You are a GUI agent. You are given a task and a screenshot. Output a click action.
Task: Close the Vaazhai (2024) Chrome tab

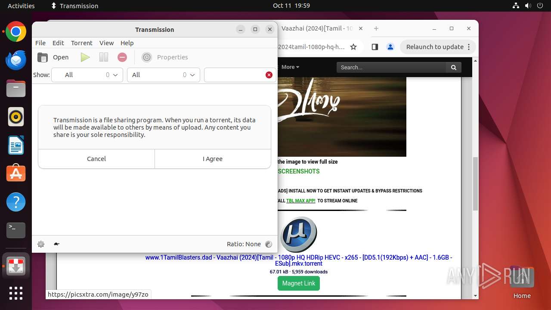click(361, 28)
